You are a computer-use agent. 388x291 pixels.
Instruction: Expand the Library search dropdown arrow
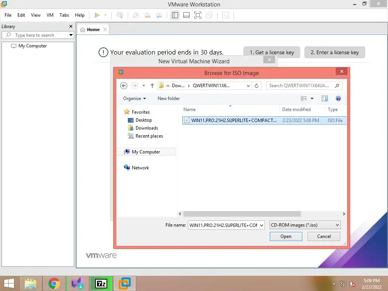[x=71, y=35]
